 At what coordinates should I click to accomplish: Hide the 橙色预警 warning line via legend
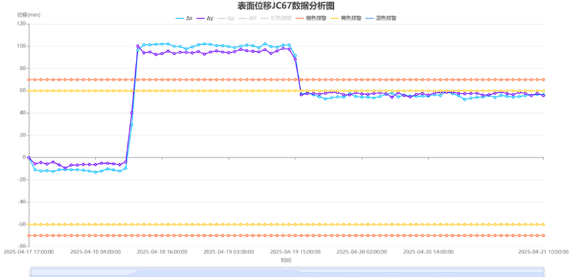(310, 18)
